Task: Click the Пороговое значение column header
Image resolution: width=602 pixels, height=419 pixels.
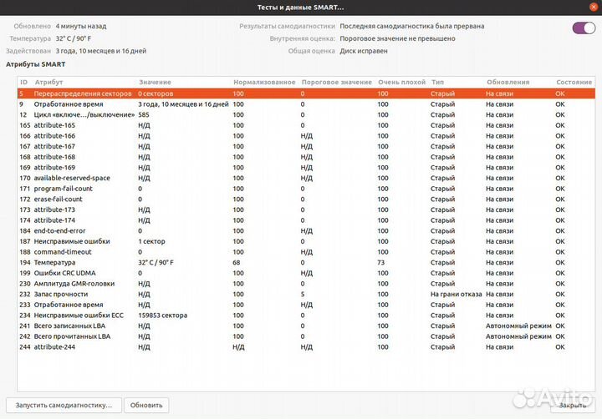Action: 336,83
